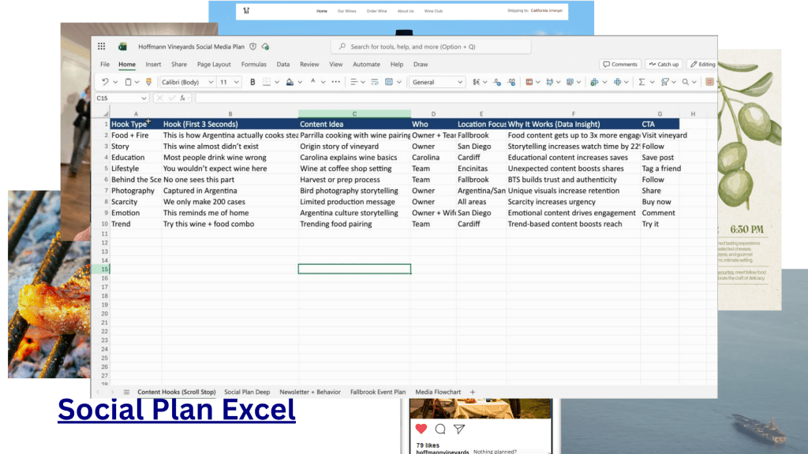
Task: Switch to the Insert ribbon tab
Action: click(153, 65)
